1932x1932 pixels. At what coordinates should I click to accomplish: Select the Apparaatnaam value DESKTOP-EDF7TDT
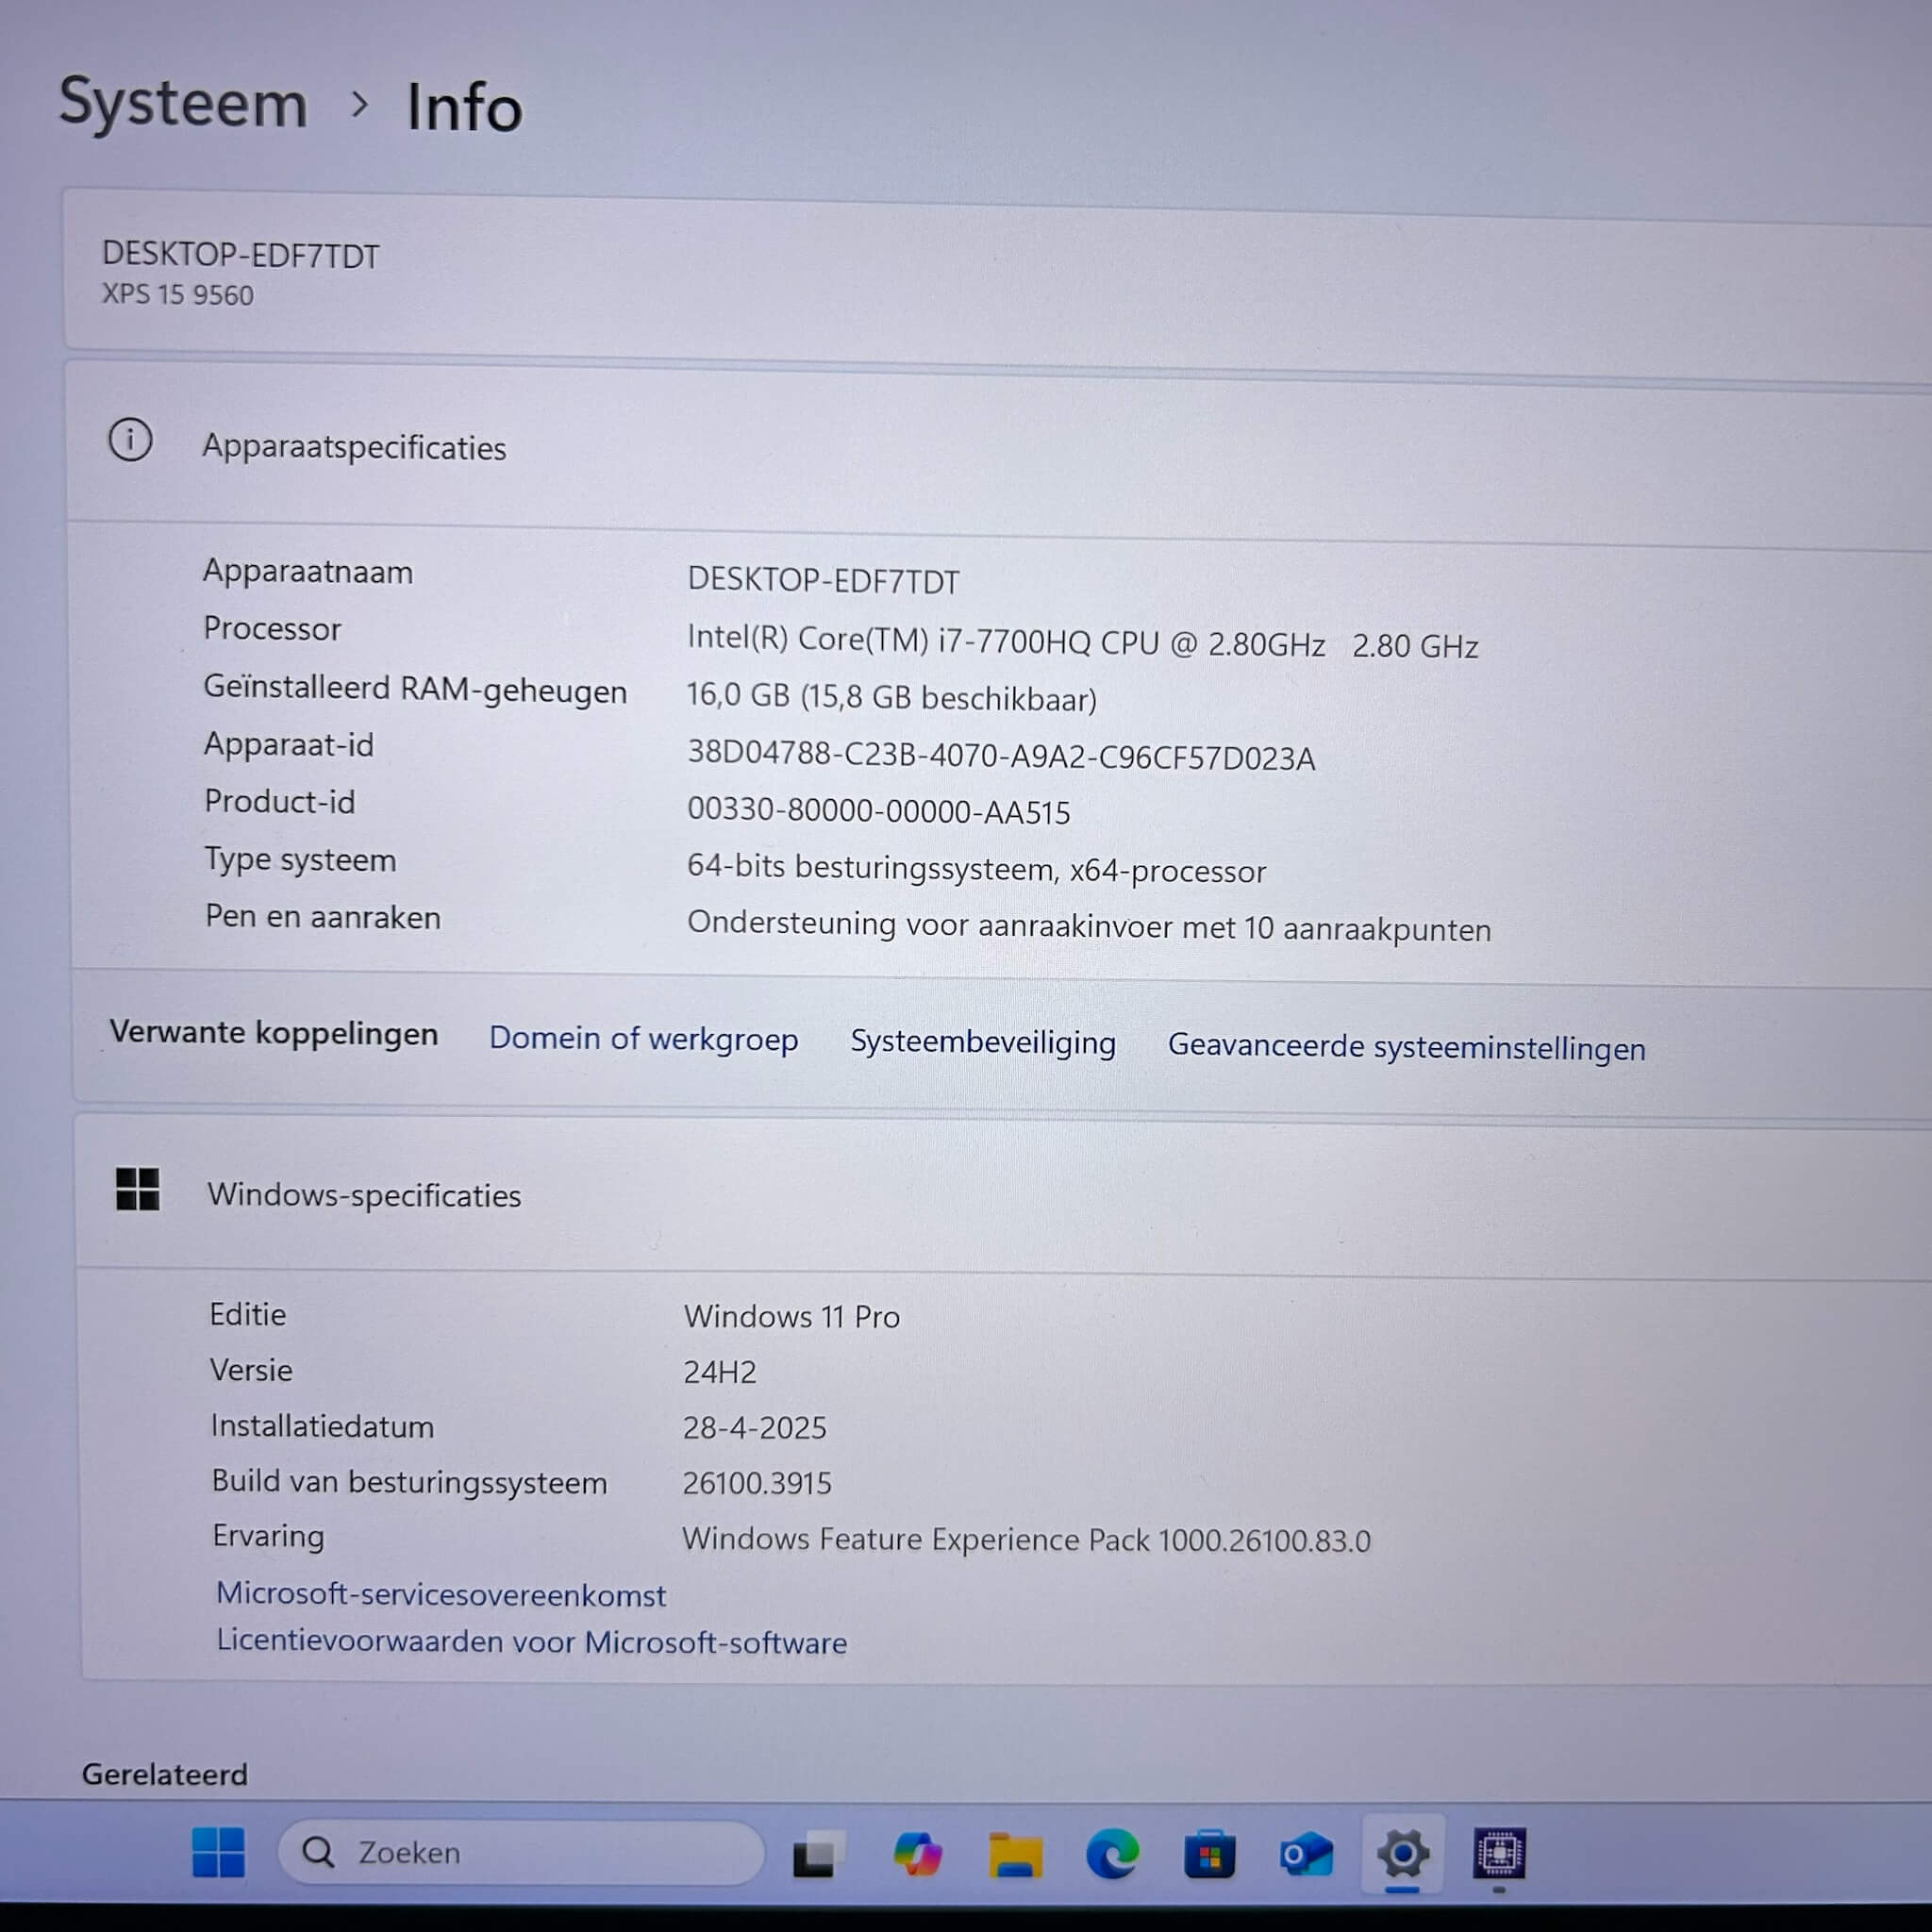pos(823,581)
